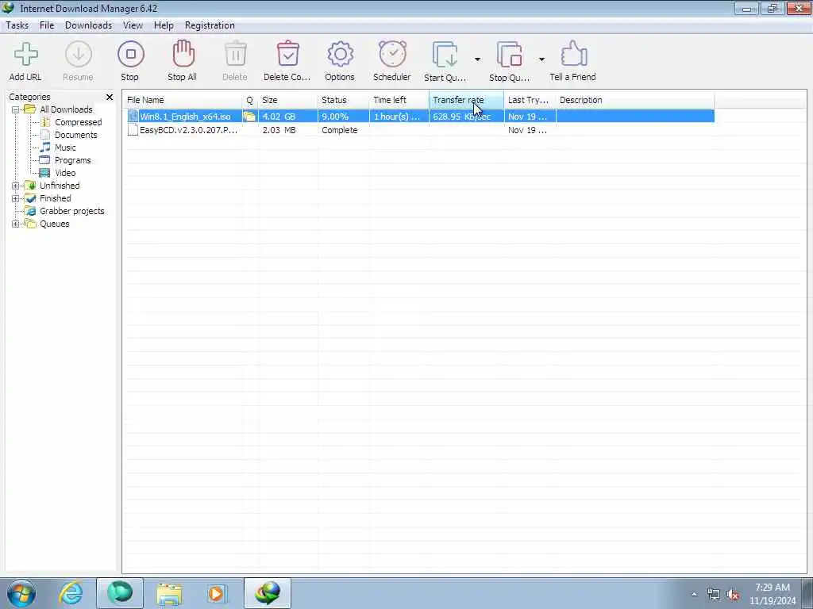Open the Registration menu
Screen dimensions: 813x609
click(210, 25)
